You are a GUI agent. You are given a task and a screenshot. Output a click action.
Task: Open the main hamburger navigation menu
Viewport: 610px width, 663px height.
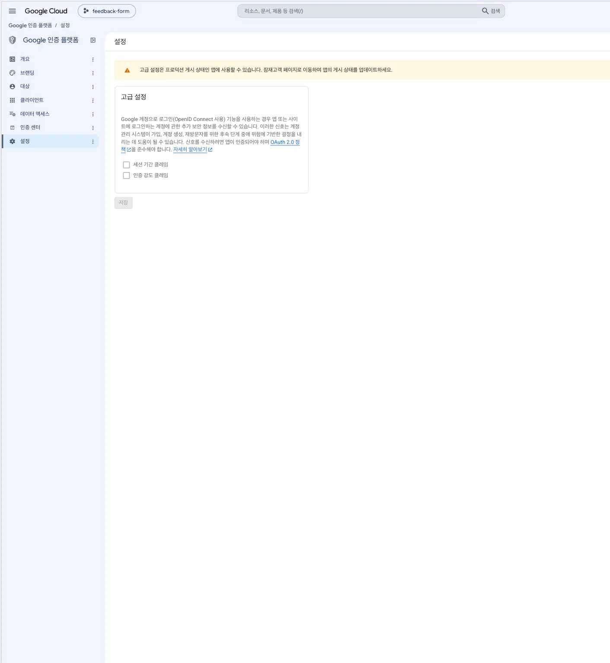point(13,11)
